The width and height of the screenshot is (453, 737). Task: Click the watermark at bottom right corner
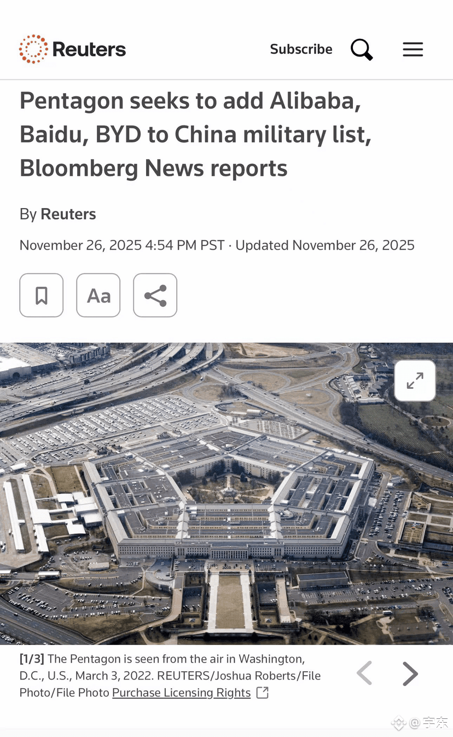420,723
